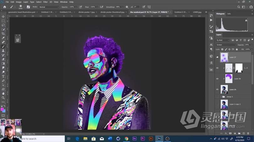Image resolution: width=254 pixels, height=142 pixels.
Task: Open smoothing options gear icon
Action: pyautogui.click(x=127, y=7)
